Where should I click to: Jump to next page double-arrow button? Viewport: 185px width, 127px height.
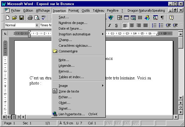[x=181, y=112]
